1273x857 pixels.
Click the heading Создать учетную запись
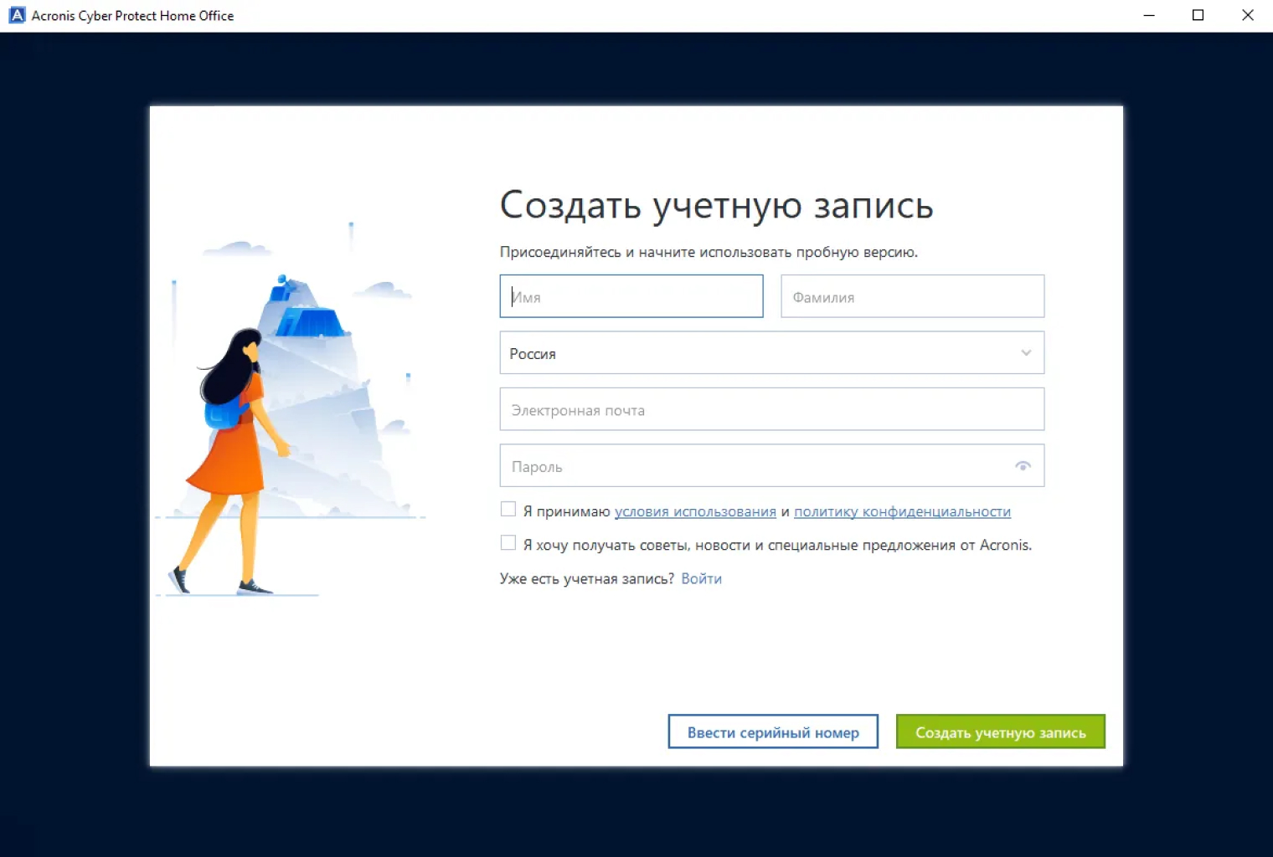(x=716, y=205)
